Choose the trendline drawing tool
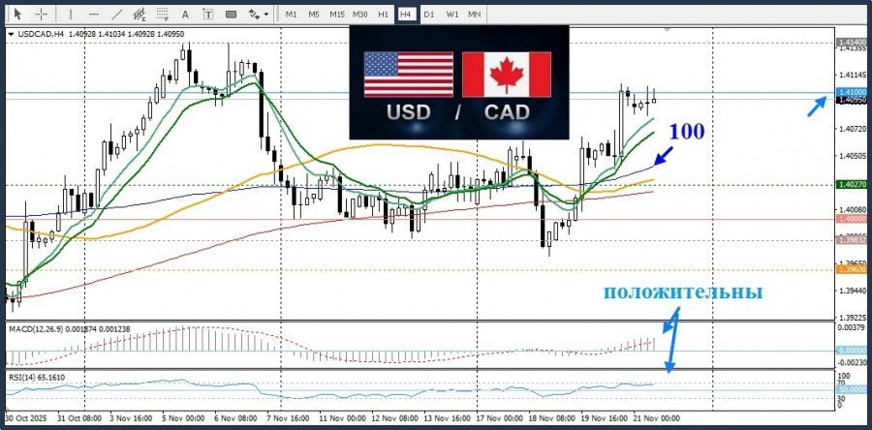 [117, 14]
